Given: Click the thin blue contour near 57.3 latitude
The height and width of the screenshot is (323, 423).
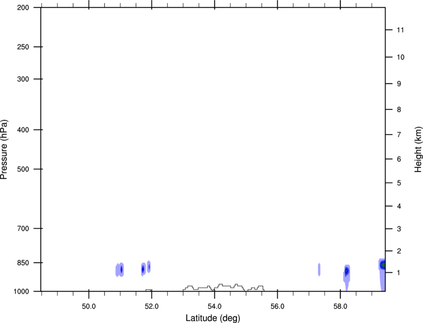Looking at the screenshot, I should pyautogui.click(x=319, y=269).
